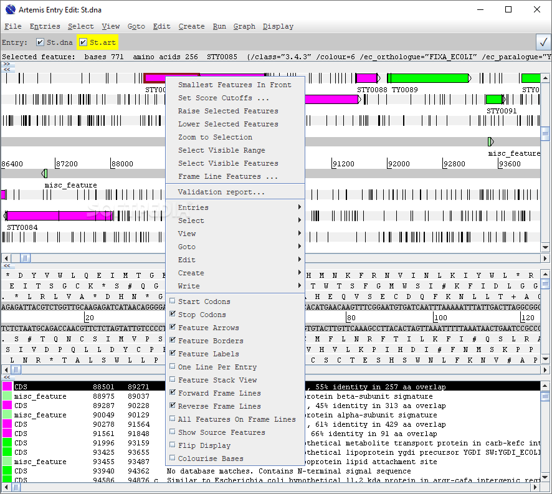Select the misc_feature 88975 list row
The height and width of the screenshot is (494, 552).
point(271,396)
